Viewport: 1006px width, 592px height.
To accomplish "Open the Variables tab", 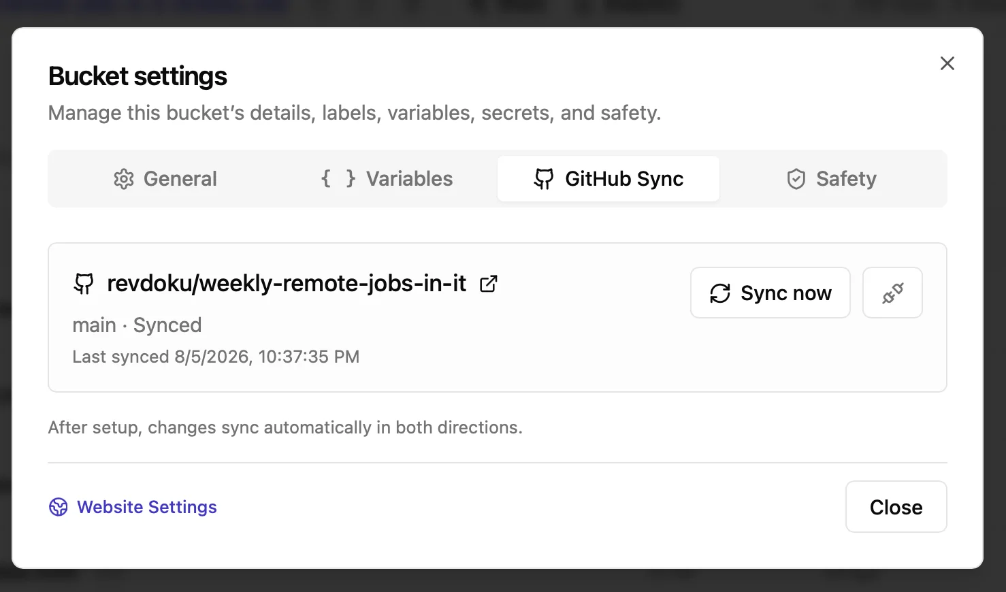I will click(x=386, y=179).
